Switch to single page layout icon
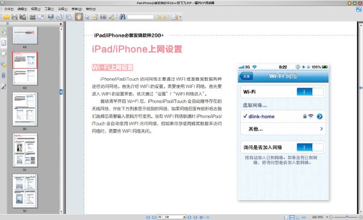The width and height of the screenshot is (363, 220). pyautogui.click(x=286, y=217)
